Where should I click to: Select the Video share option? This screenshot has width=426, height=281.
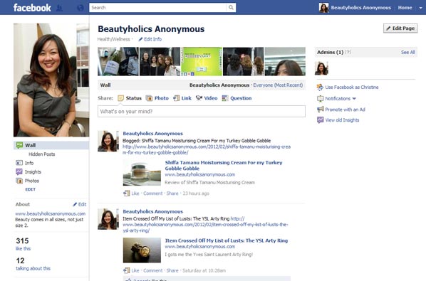click(x=207, y=98)
